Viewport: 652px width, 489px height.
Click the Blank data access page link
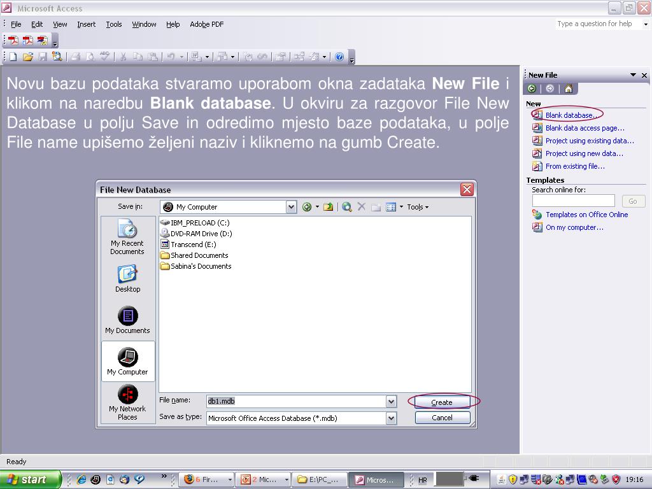coord(585,128)
